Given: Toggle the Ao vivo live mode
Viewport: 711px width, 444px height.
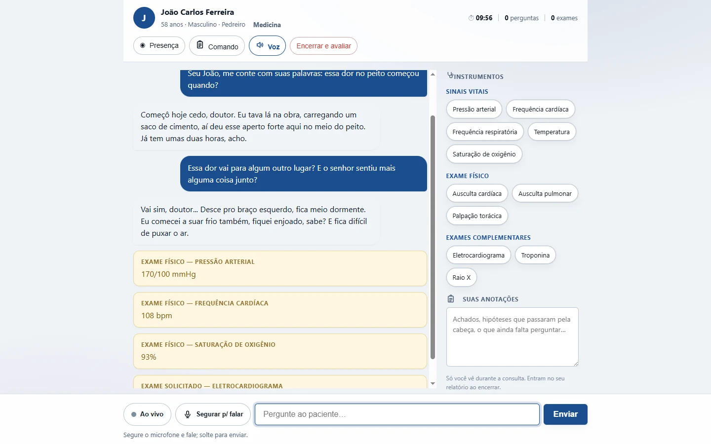Looking at the screenshot, I should [147, 414].
